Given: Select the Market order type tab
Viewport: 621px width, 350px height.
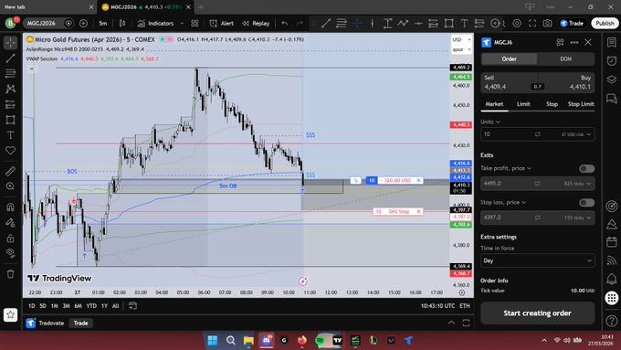Looking at the screenshot, I should tap(494, 104).
